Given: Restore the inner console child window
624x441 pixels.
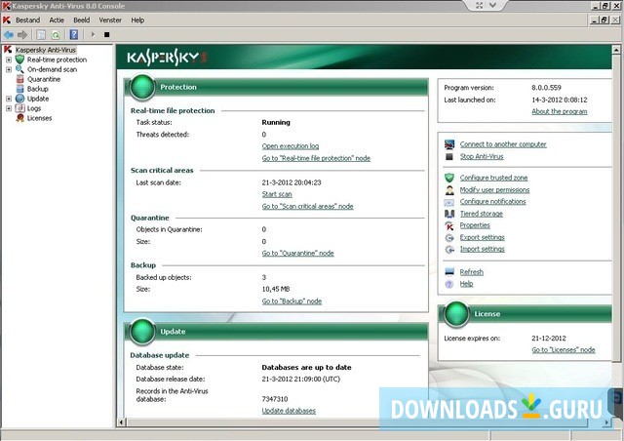Looking at the screenshot, I should tap(604, 20).
